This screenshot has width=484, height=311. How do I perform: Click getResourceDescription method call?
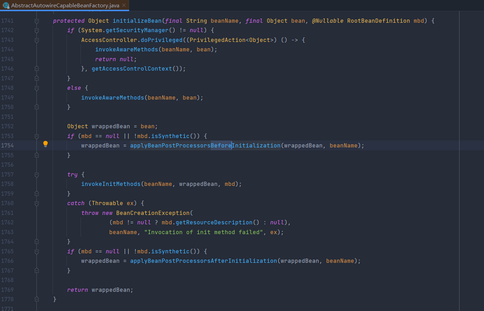(214, 223)
